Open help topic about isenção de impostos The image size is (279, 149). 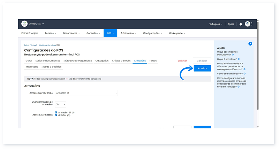click(x=232, y=82)
